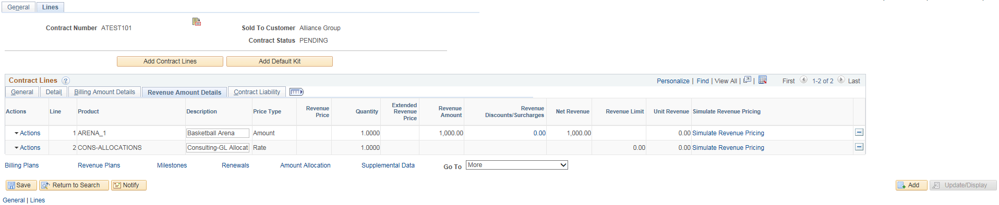Delete the ARENA_1 row with minus icon
The image size is (999, 205).
pos(859,133)
